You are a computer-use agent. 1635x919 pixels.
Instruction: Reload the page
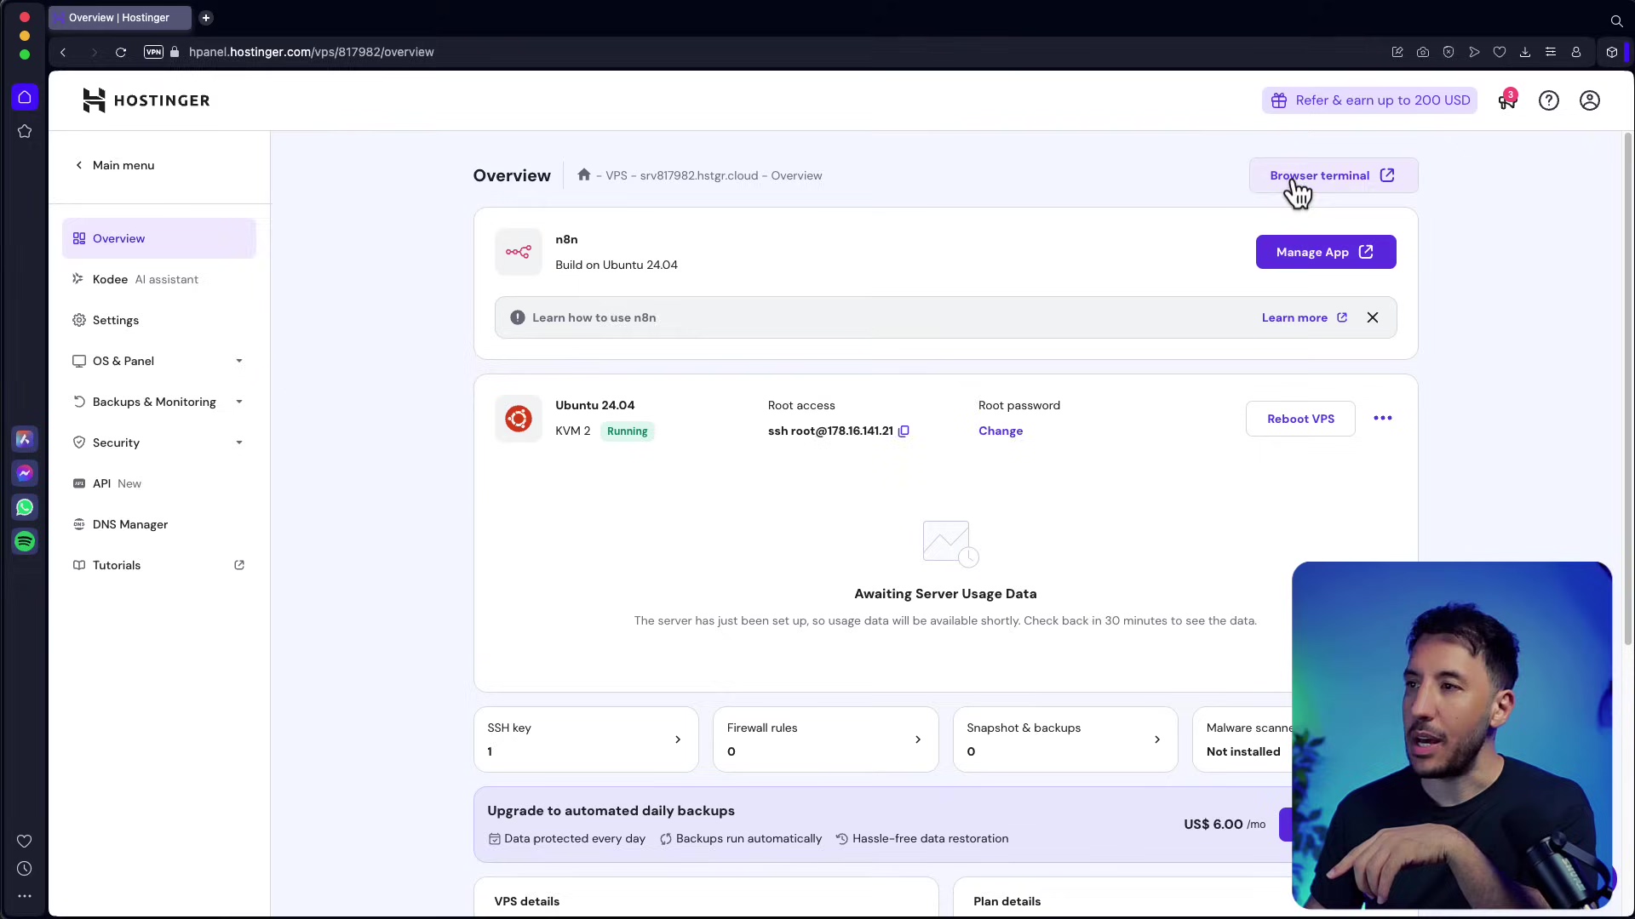point(121,52)
